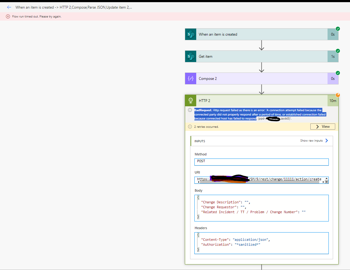Viewport: 350px width, 270px height.
Task: Click the info icon beside the BadRequest error
Action: coord(190,110)
